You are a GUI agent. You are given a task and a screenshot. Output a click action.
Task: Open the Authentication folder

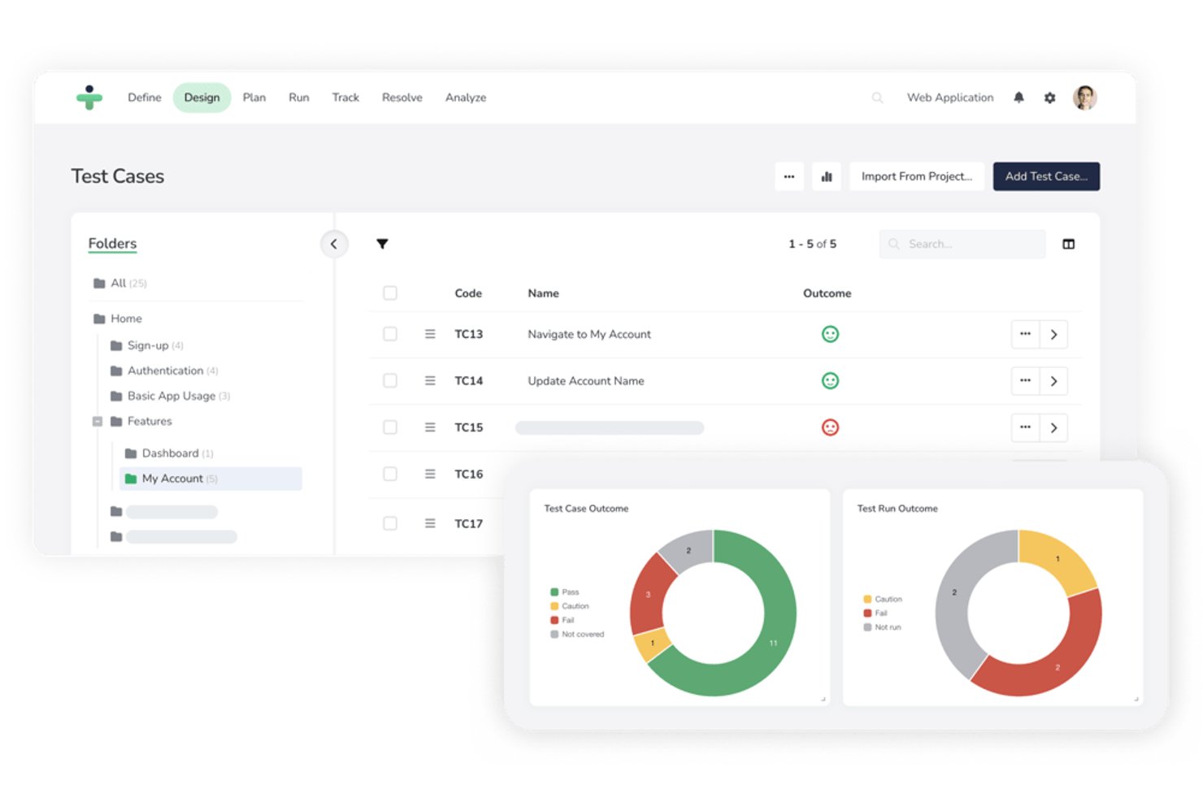click(x=163, y=371)
